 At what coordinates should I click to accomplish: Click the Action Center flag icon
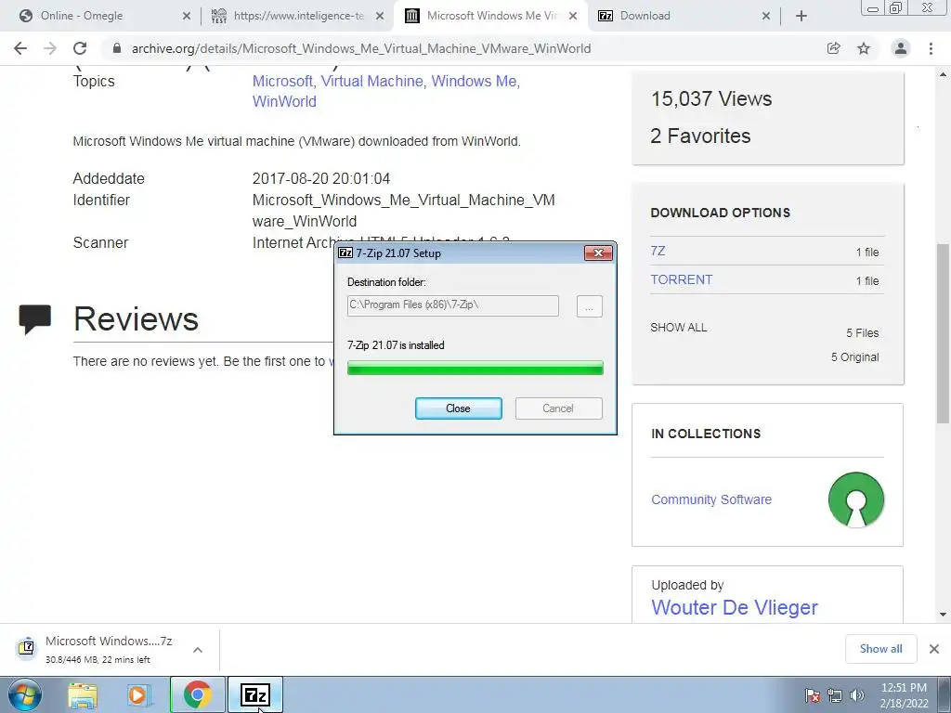pyautogui.click(x=812, y=695)
